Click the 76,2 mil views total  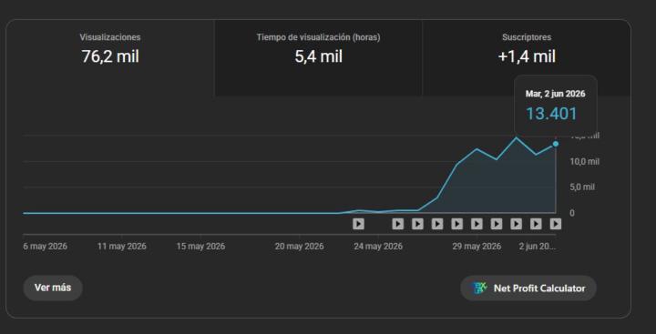click(110, 56)
